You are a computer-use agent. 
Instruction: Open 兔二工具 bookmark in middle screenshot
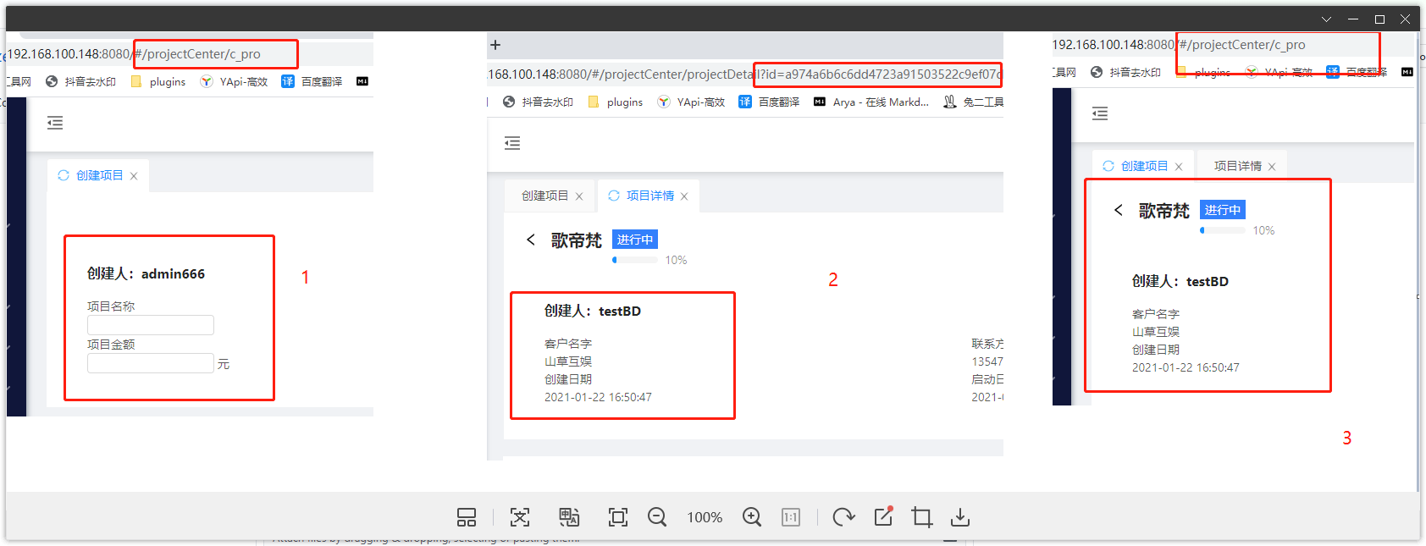(x=974, y=102)
